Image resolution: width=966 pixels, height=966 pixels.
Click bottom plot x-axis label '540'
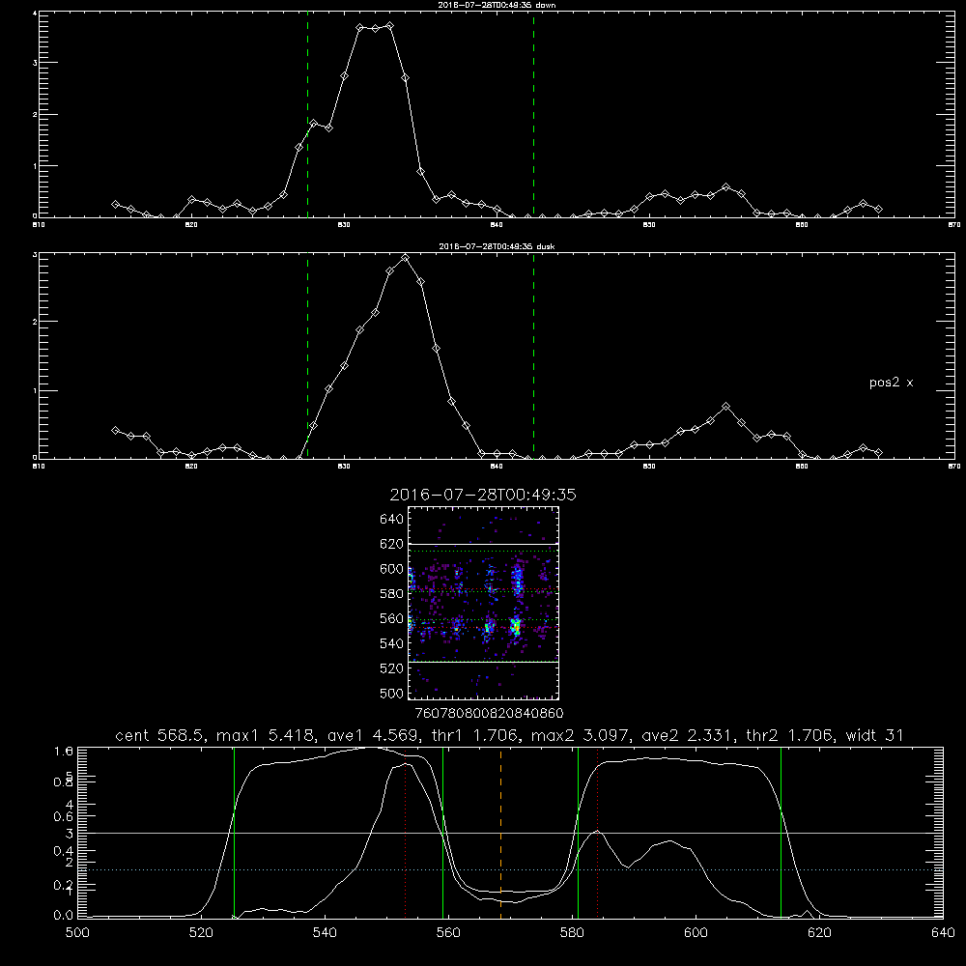325,933
